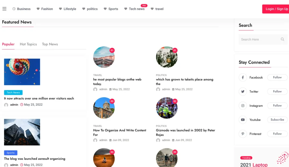Viewport: 289px width, 167px height.
Task: Click the blue Sports category badge
Action: (11, 153)
